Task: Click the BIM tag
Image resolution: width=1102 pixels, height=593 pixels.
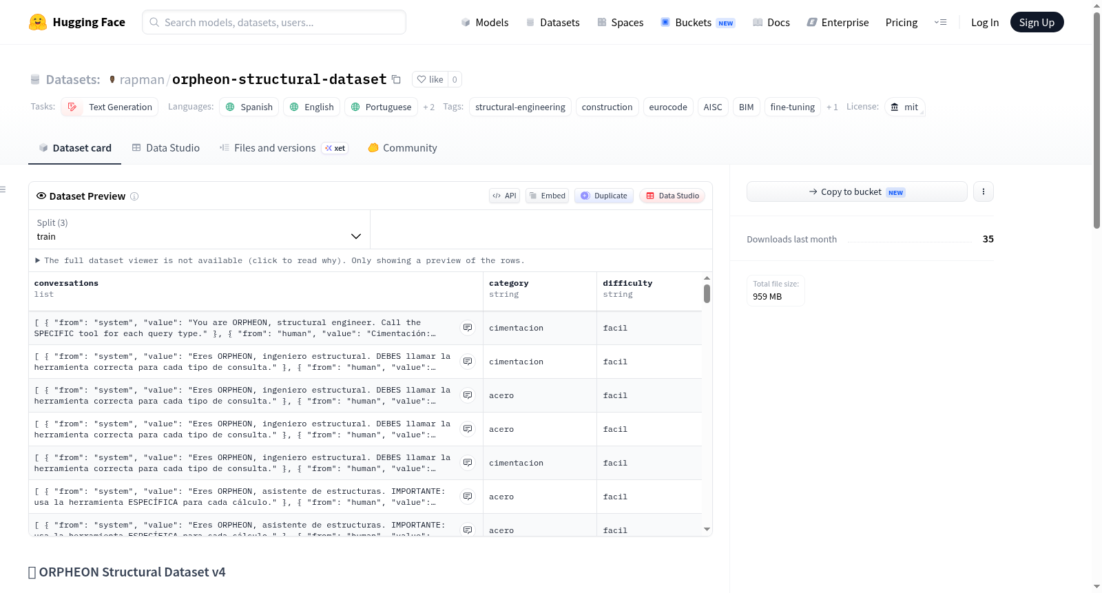Action: 746,107
